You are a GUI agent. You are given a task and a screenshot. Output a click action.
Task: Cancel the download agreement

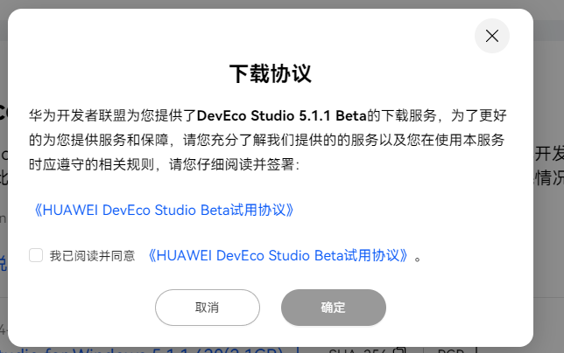[208, 308]
